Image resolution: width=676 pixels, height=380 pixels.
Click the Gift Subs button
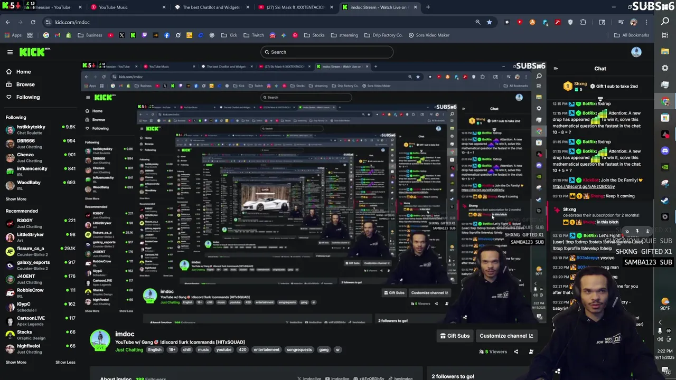coord(455,336)
